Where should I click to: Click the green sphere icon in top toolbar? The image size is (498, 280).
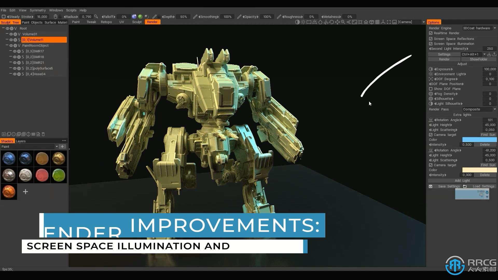point(140,17)
